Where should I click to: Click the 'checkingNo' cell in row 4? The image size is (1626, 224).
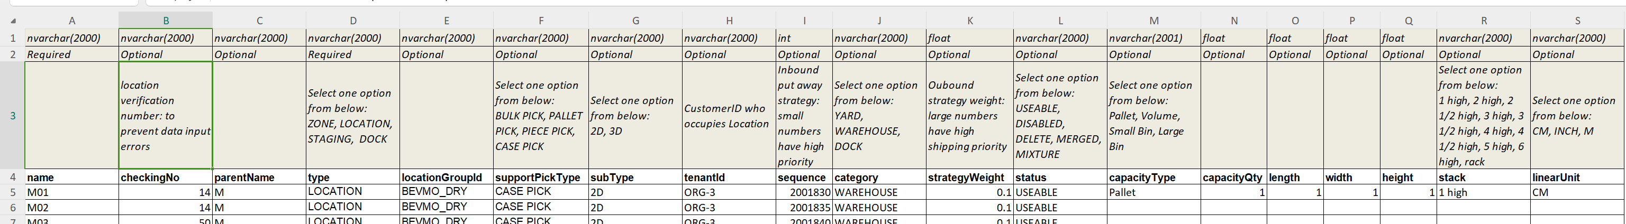coord(166,178)
